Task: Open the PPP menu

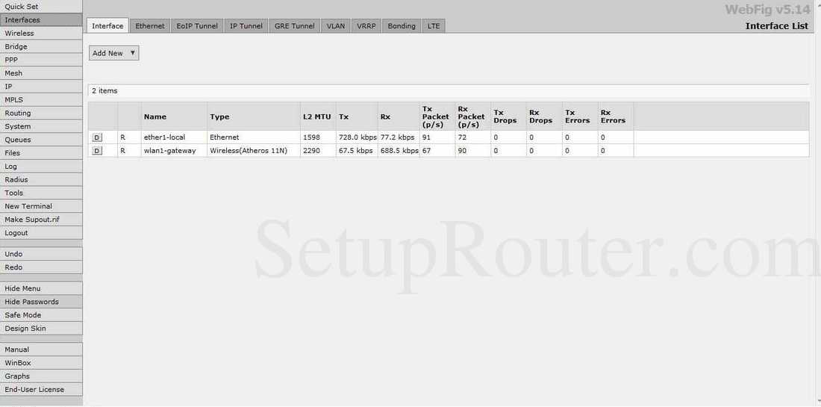Action: pos(41,60)
